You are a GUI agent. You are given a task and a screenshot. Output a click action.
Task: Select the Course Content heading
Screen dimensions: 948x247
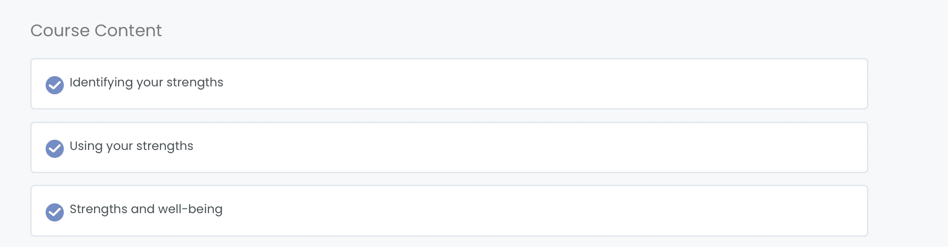click(x=96, y=31)
